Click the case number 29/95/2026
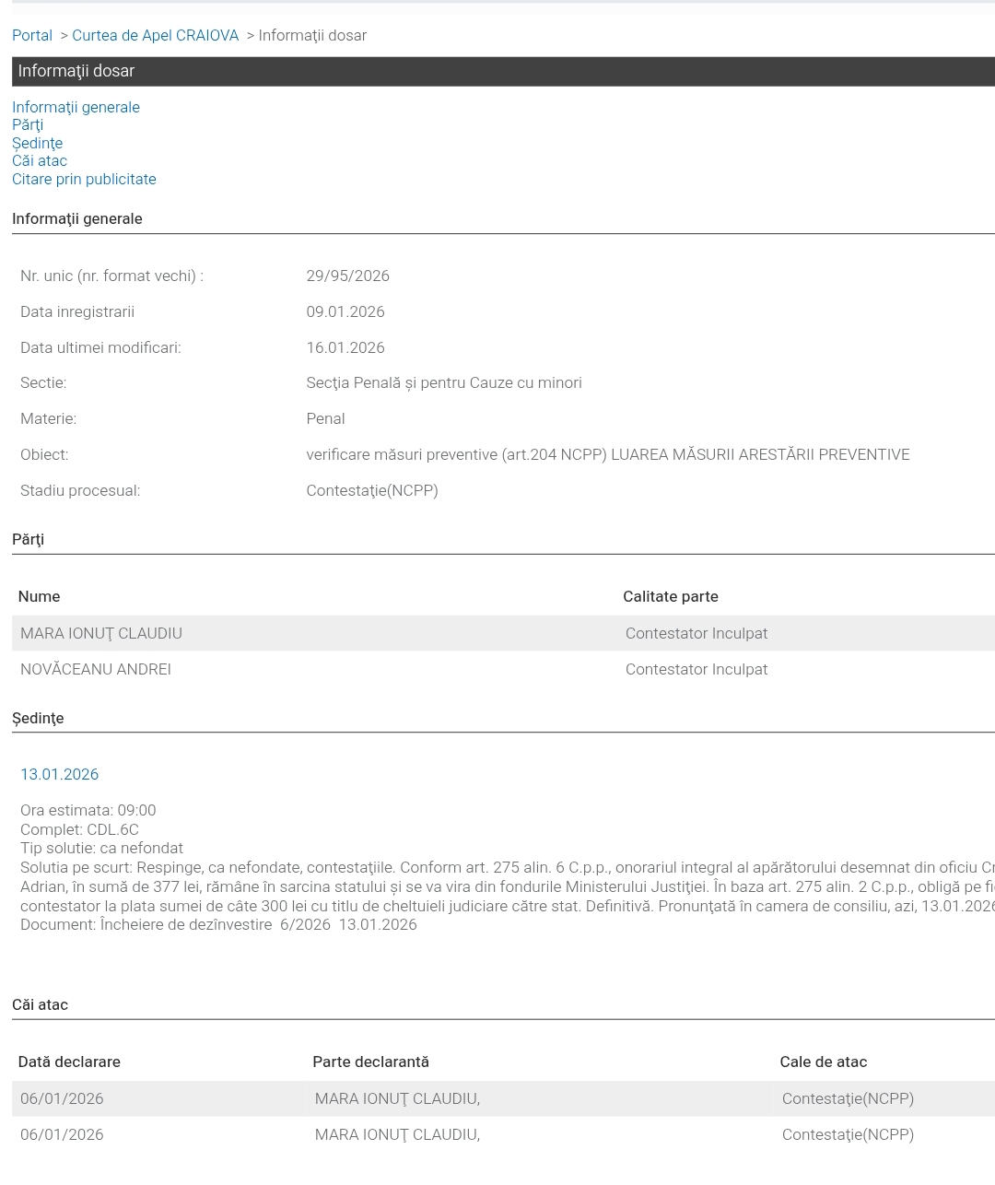Image resolution: width=995 pixels, height=1185 pixels. coord(347,276)
